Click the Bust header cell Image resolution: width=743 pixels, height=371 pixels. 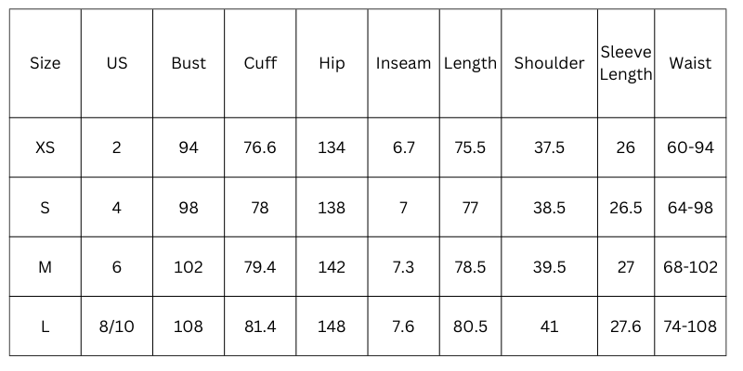click(x=189, y=63)
